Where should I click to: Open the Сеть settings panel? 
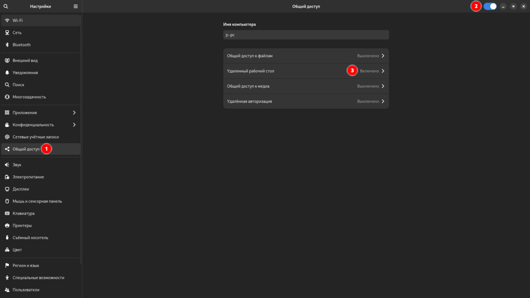click(41, 33)
